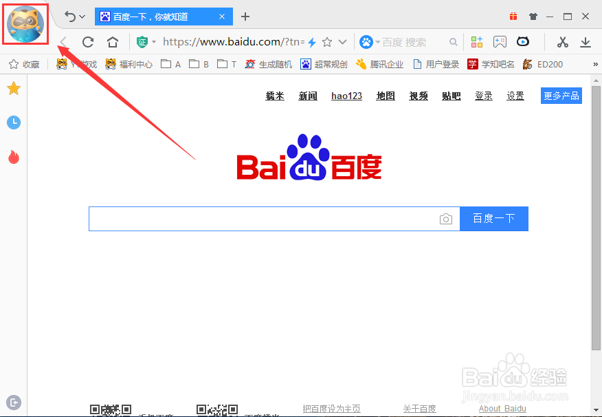Expand the search engine selector arrow
This screenshot has width=602, height=417.
click(x=377, y=42)
